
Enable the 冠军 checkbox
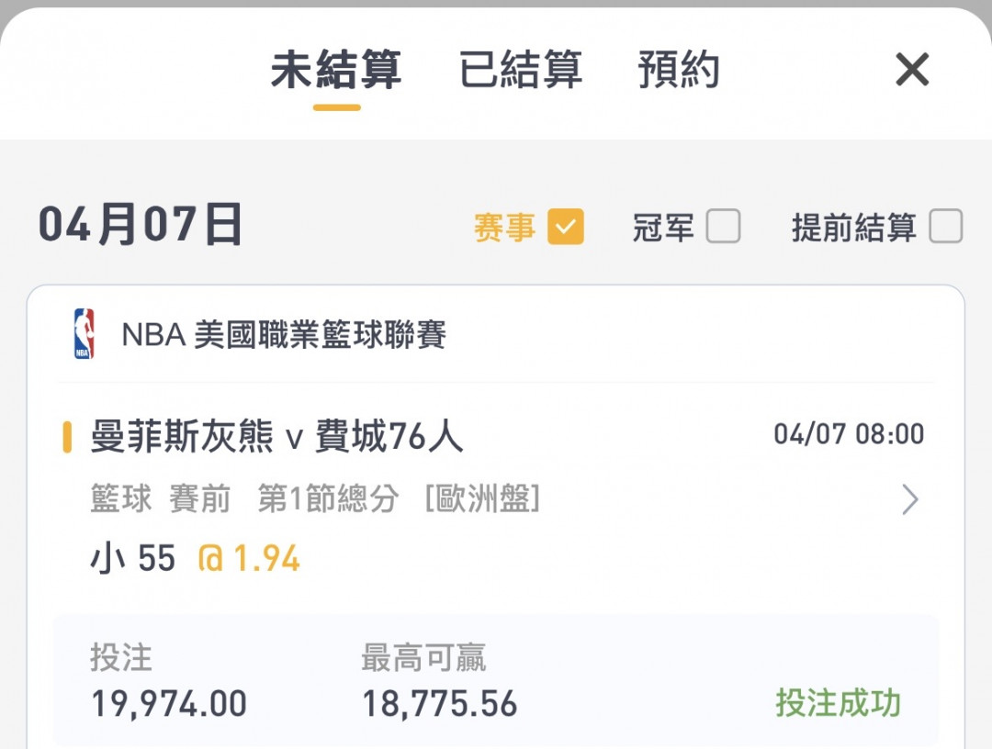(x=723, y=227)
